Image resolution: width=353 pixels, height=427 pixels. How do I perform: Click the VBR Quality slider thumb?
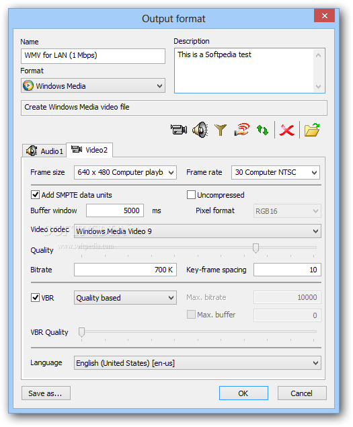(x=82, y=332)
